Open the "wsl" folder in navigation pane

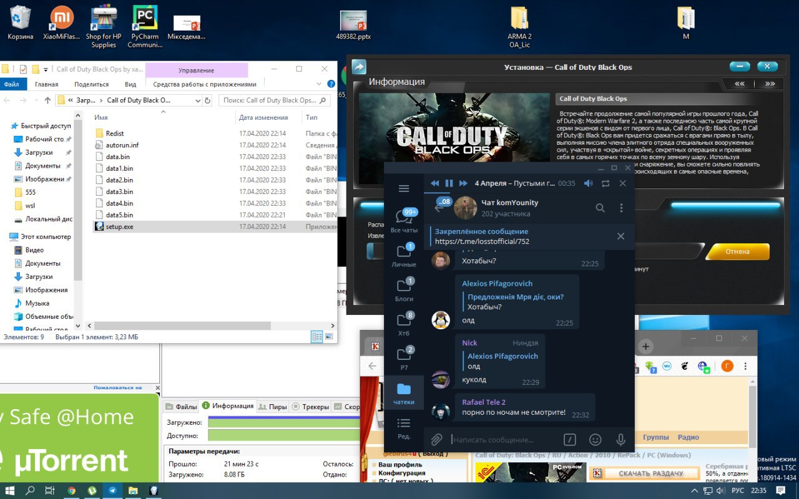point(30,205)
